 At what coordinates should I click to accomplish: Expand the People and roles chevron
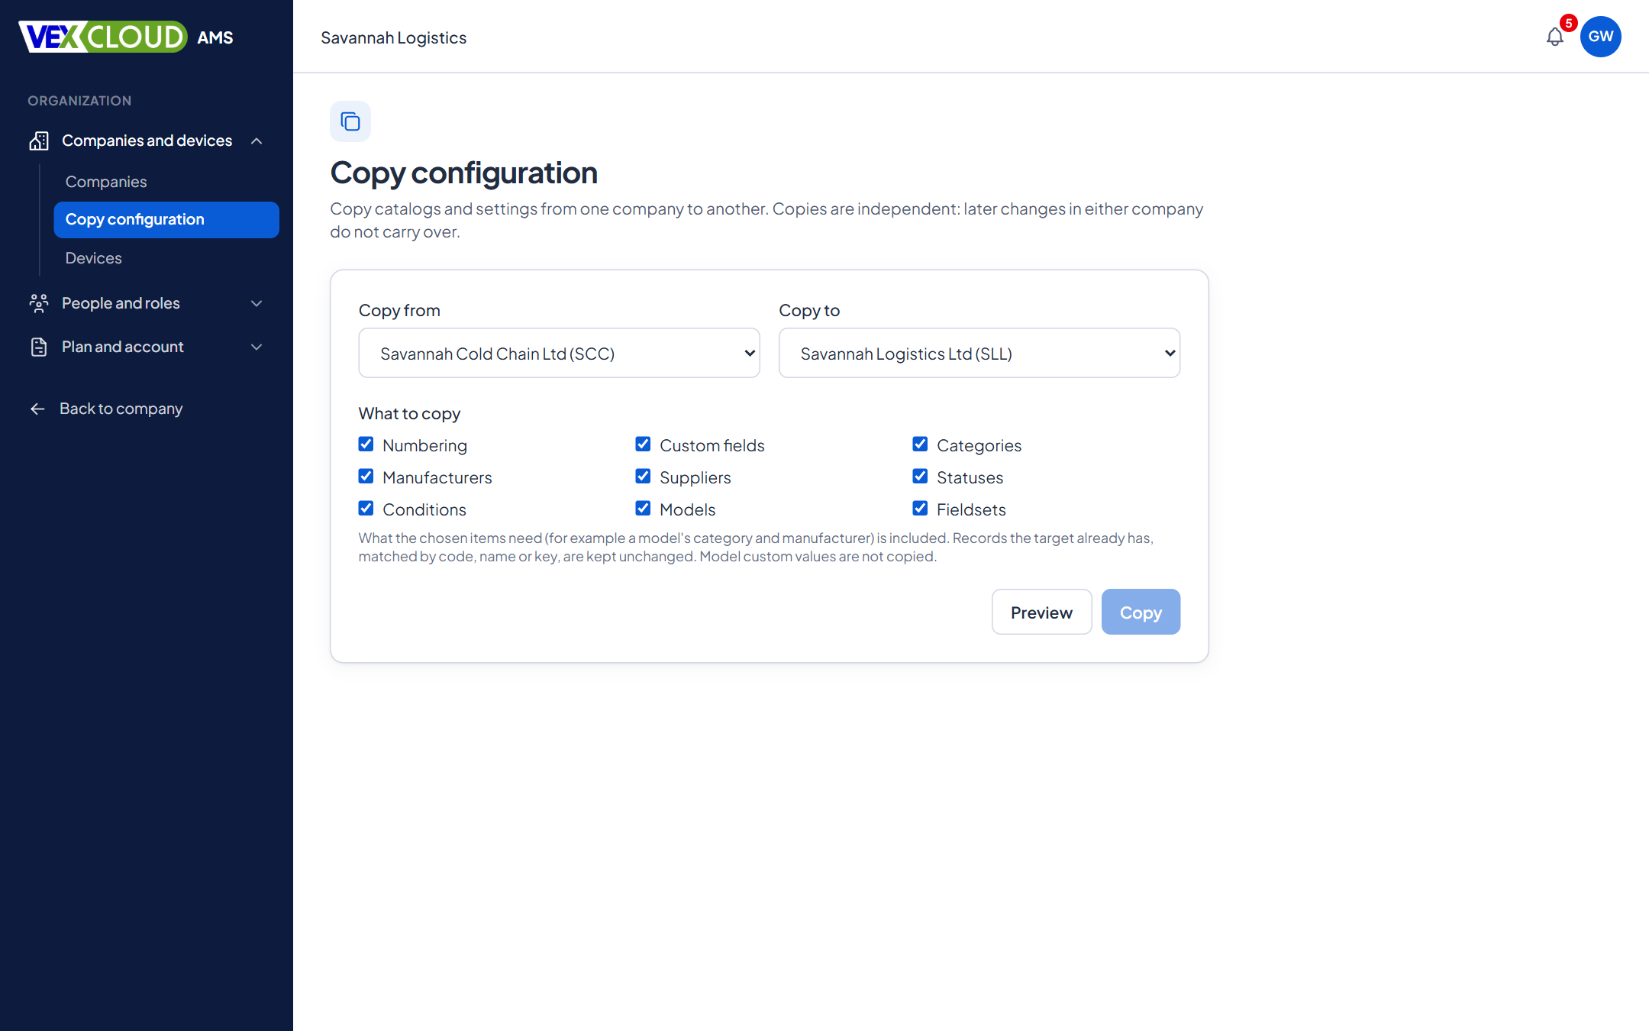click(x=257, y=303)
